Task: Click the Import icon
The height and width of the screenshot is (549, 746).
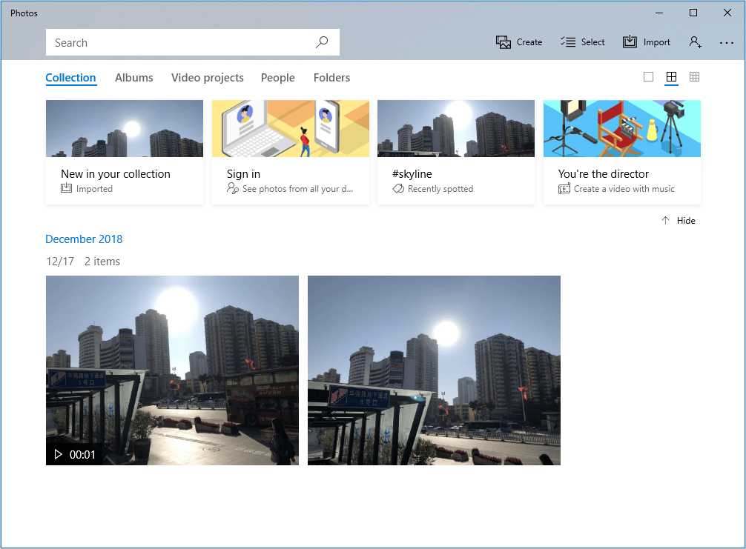Action: pos(630,42)
